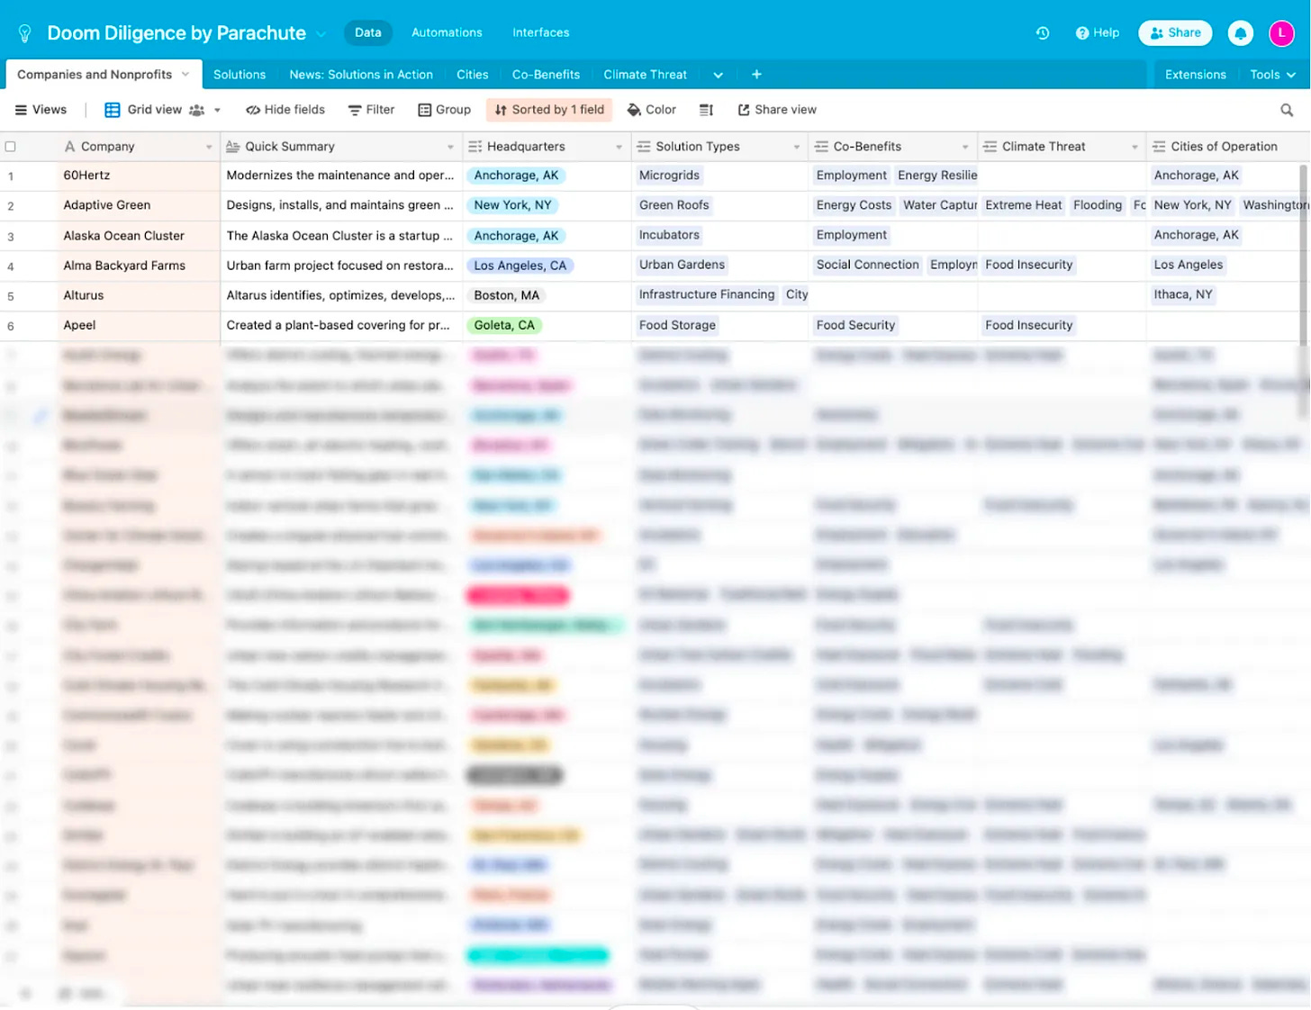Open Quick Summary column dropdown
Image resolution: width=1311 pixels, height=1010 pixels.
[450, 147]
